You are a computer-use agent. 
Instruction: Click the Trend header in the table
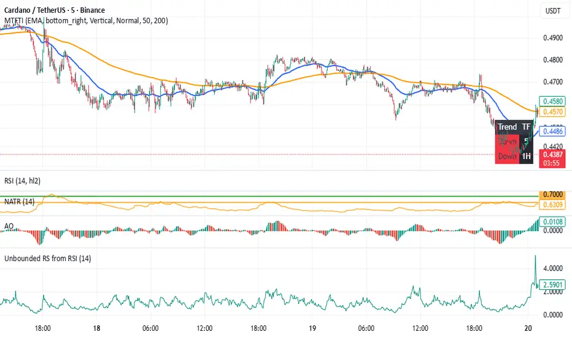click(507, 127)
